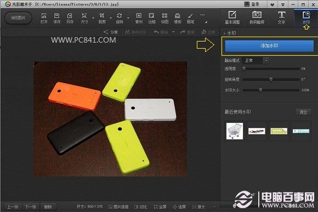Show 图片信息 image info
Image resolution: width=318 pixels, height=212 pixels.
pos(118,207)
